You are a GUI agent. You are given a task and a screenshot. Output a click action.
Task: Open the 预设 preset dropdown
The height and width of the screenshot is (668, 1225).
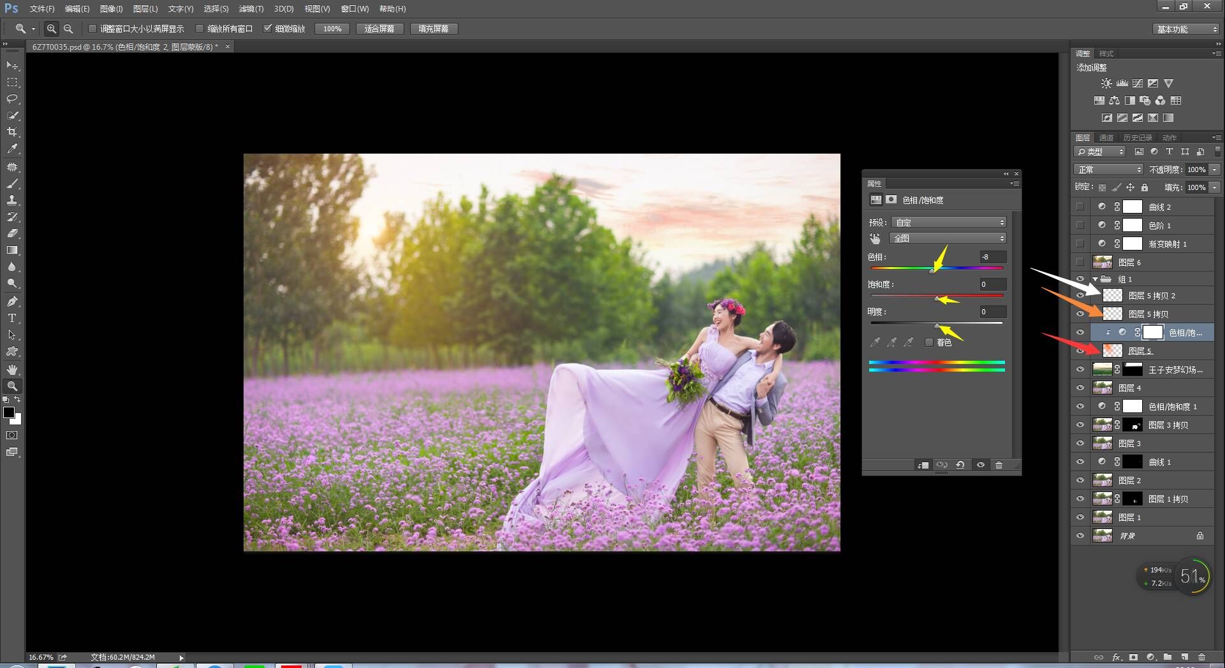click(x=948, y=222)
